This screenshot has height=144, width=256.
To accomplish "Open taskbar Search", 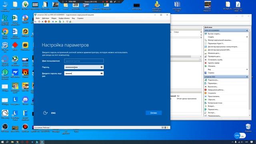I will (7, 142).
